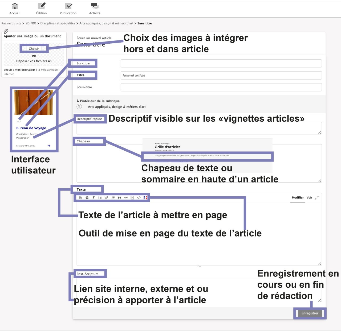Click the Enregistrer button

[x=310, y=313]
